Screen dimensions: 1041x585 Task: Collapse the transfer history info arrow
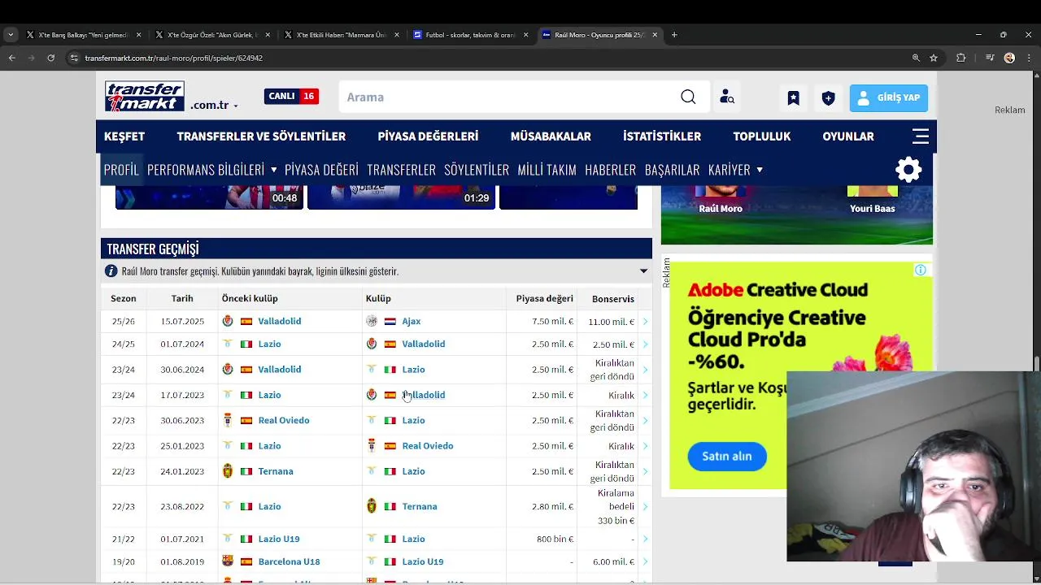pyautogui.click(x=643, y=271)
